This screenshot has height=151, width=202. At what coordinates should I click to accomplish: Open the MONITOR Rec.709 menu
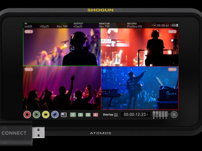(x=104, y=25)
